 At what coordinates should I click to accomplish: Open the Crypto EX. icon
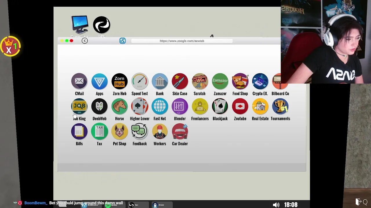point(260,81)
